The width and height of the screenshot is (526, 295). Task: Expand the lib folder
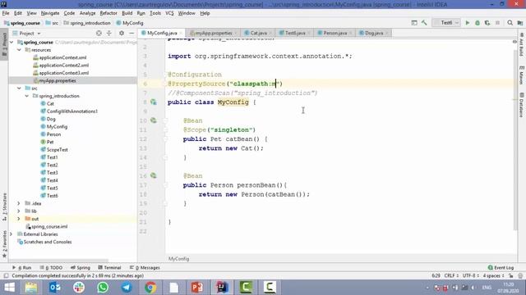click(19, 211)
